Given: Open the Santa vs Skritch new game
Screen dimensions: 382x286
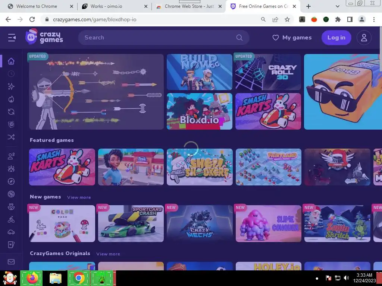Looking at the screenshot, I should pyautogui.click(x=337, y=223).
